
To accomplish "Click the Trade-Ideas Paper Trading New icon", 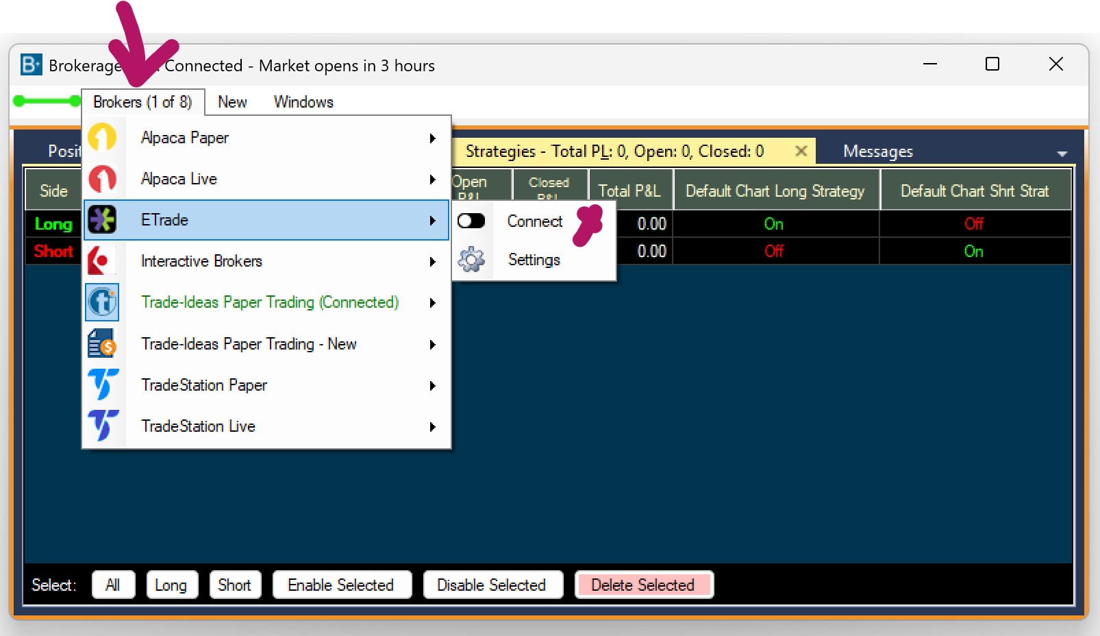I will coord(102,344).
